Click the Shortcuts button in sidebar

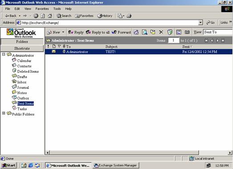[x=22, y=48]
